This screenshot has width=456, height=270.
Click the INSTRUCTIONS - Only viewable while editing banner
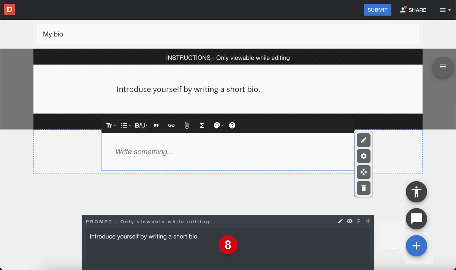click(x=228, y=58)
